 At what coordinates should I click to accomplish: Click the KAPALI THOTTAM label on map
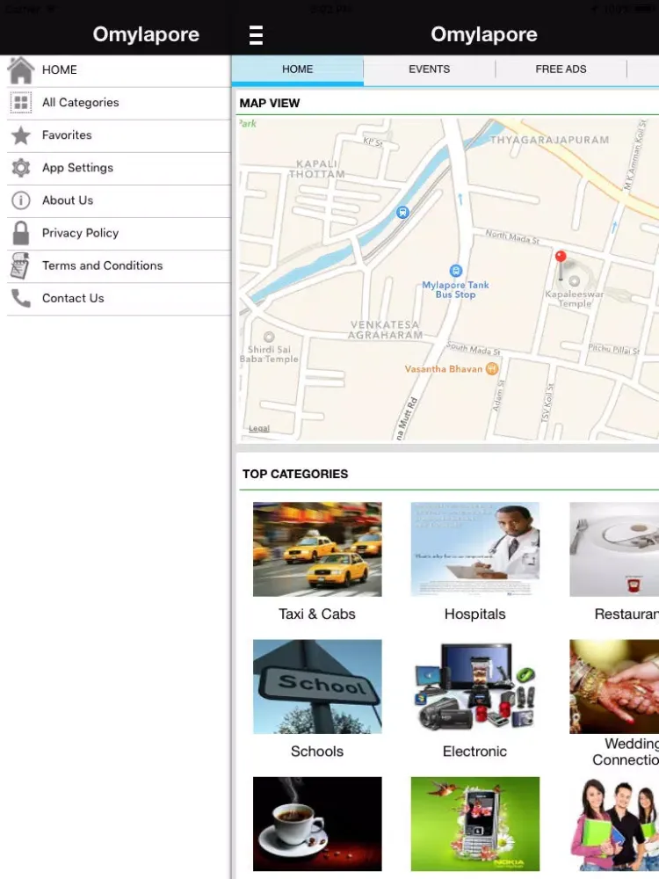[x=317, y=169]
